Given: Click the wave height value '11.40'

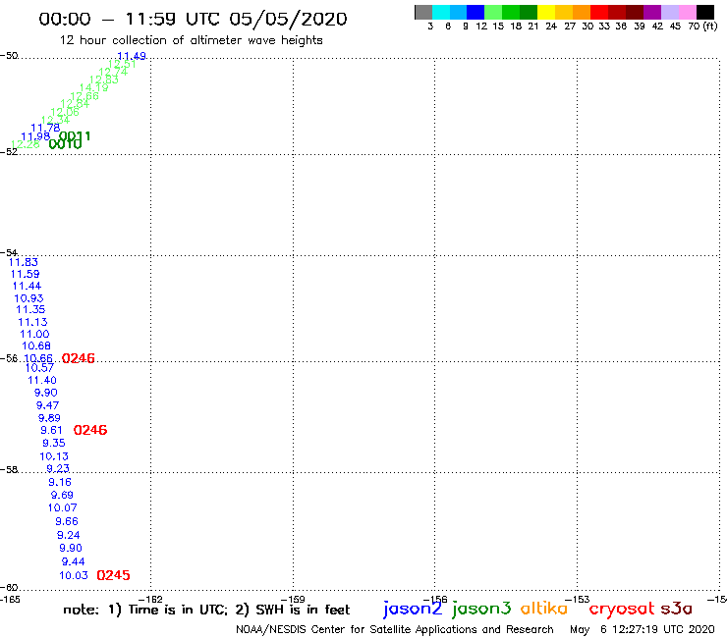Looking at the screenshot, I should pyautogui.click(x=42, y=381).
